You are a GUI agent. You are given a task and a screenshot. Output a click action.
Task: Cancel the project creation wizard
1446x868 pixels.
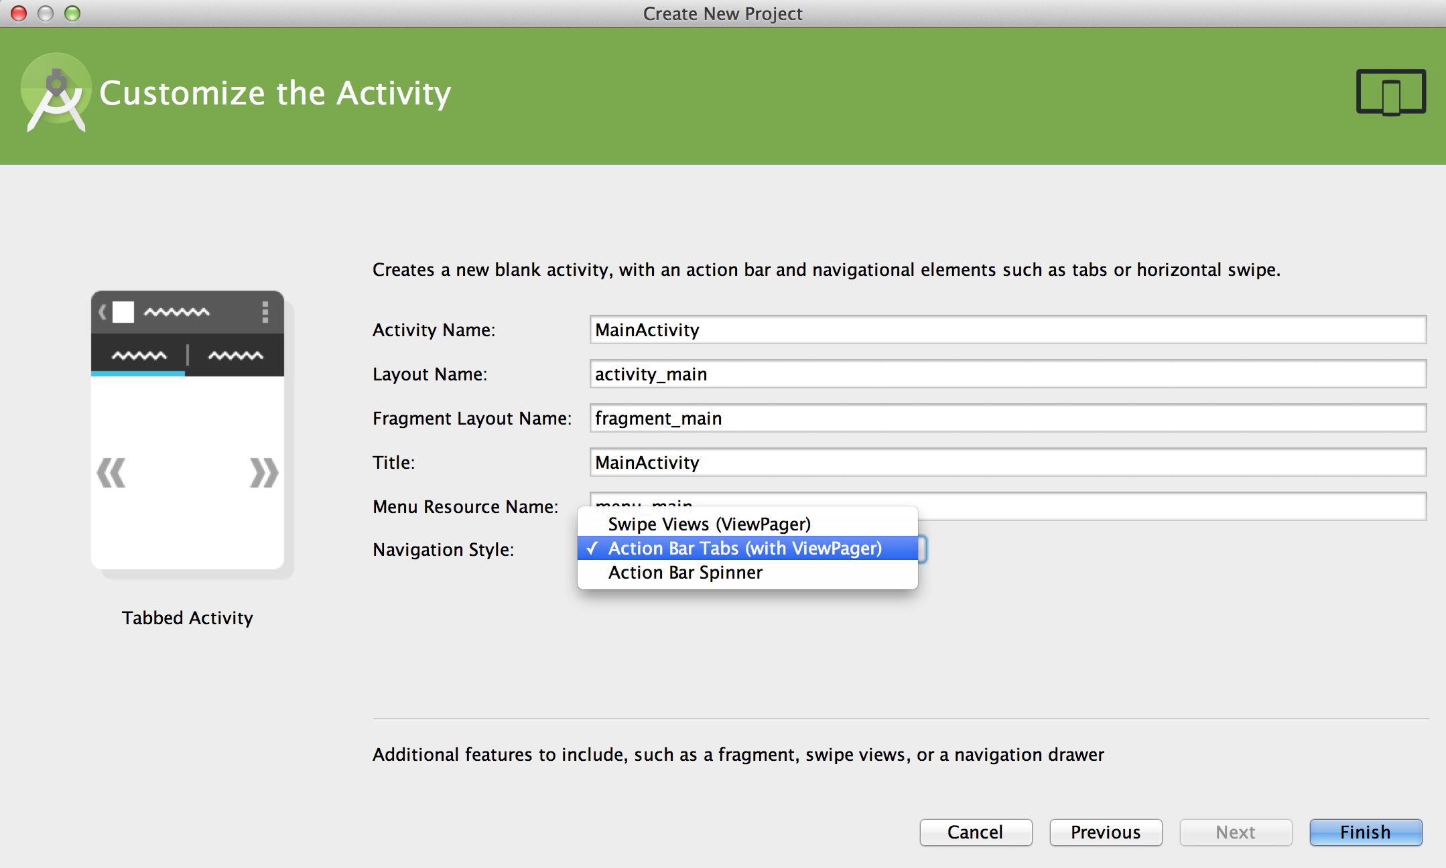point(975,832)
